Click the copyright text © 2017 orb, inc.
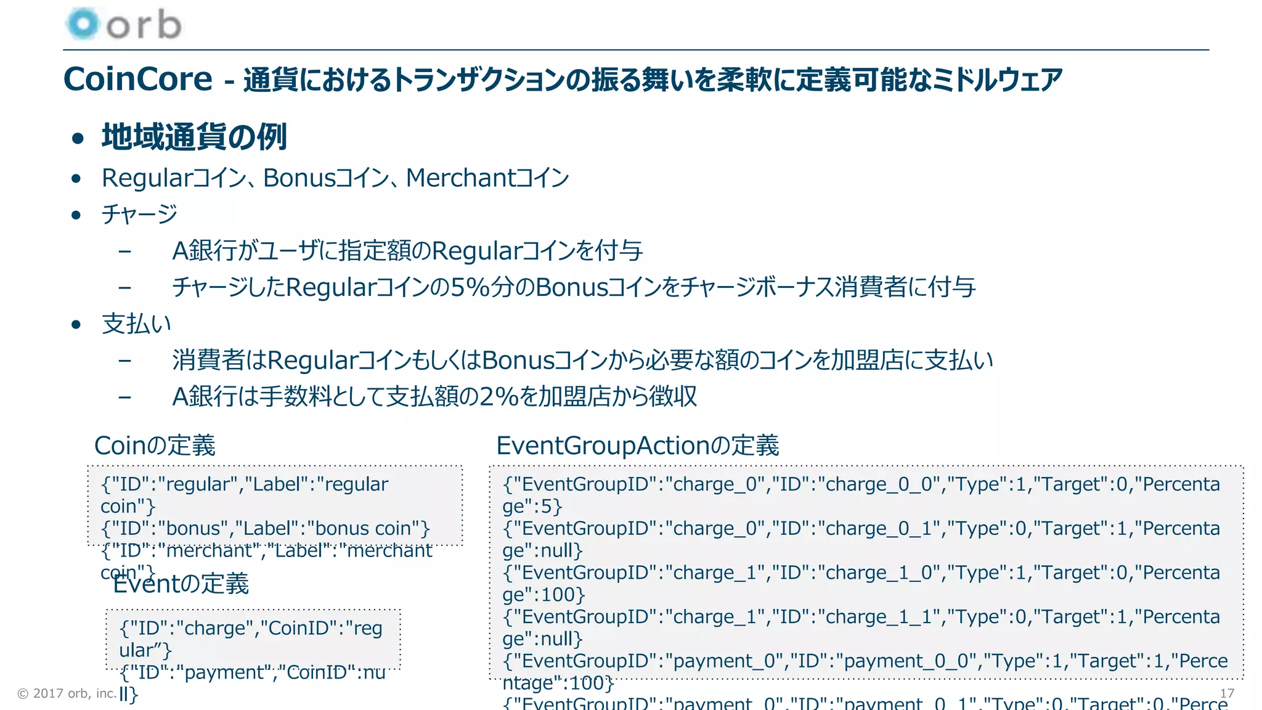This screenshot has width=1262, height=710. pyautogui.click(x=67, y=693)
